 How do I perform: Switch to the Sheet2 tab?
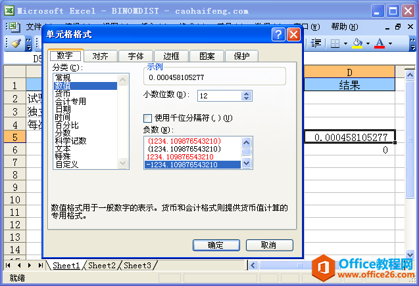pyautogui.click(x=102, y=266)
